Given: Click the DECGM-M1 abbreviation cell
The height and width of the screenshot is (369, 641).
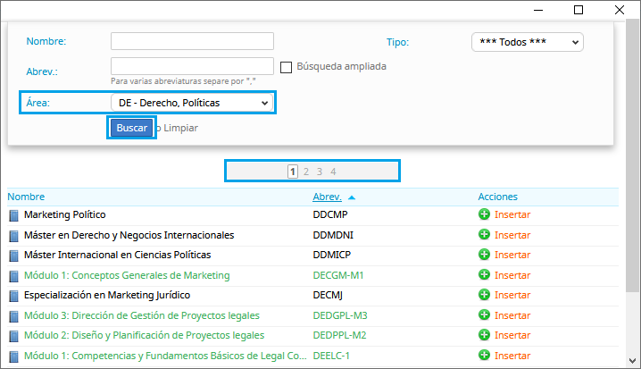Looking at the screenshot, I should tap(338, 275).
